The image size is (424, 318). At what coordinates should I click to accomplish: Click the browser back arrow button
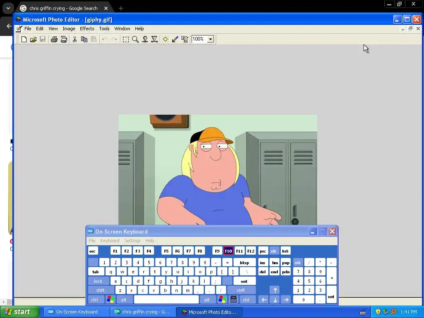point(9,26)
